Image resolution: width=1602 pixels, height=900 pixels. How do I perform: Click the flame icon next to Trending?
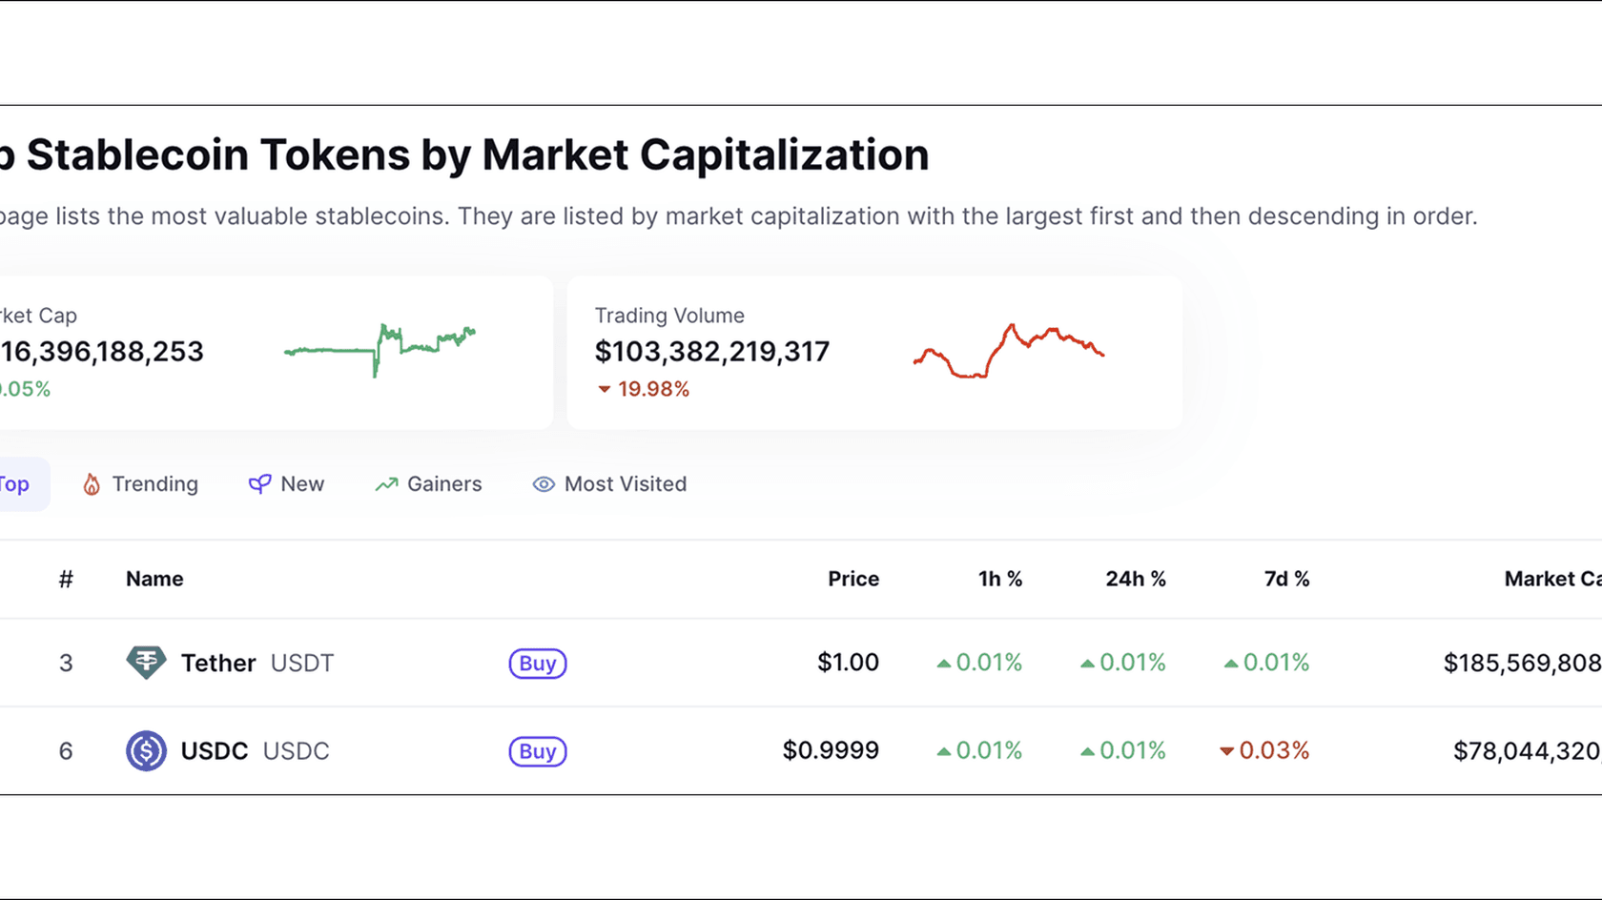(92, 484)
